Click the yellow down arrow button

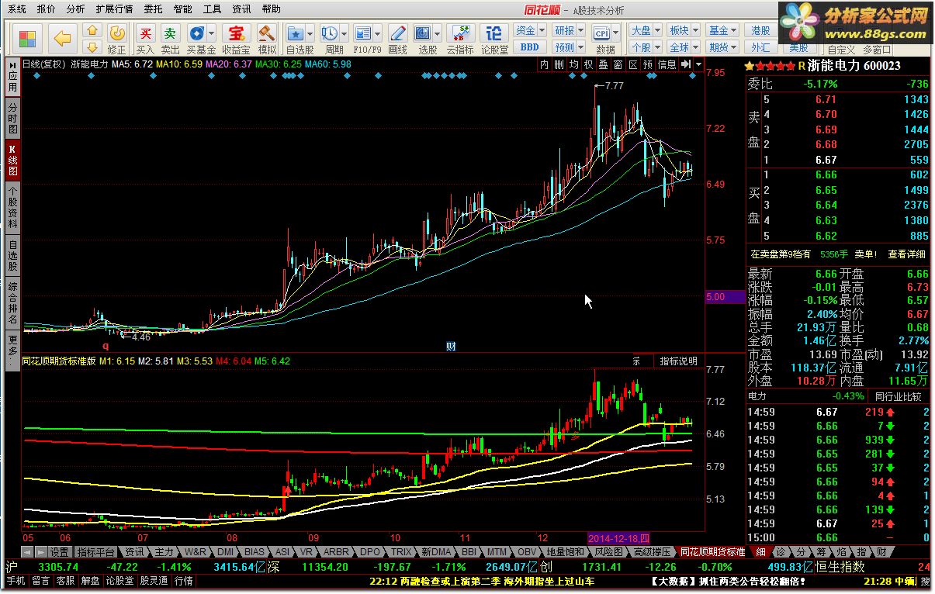(92, 46)
